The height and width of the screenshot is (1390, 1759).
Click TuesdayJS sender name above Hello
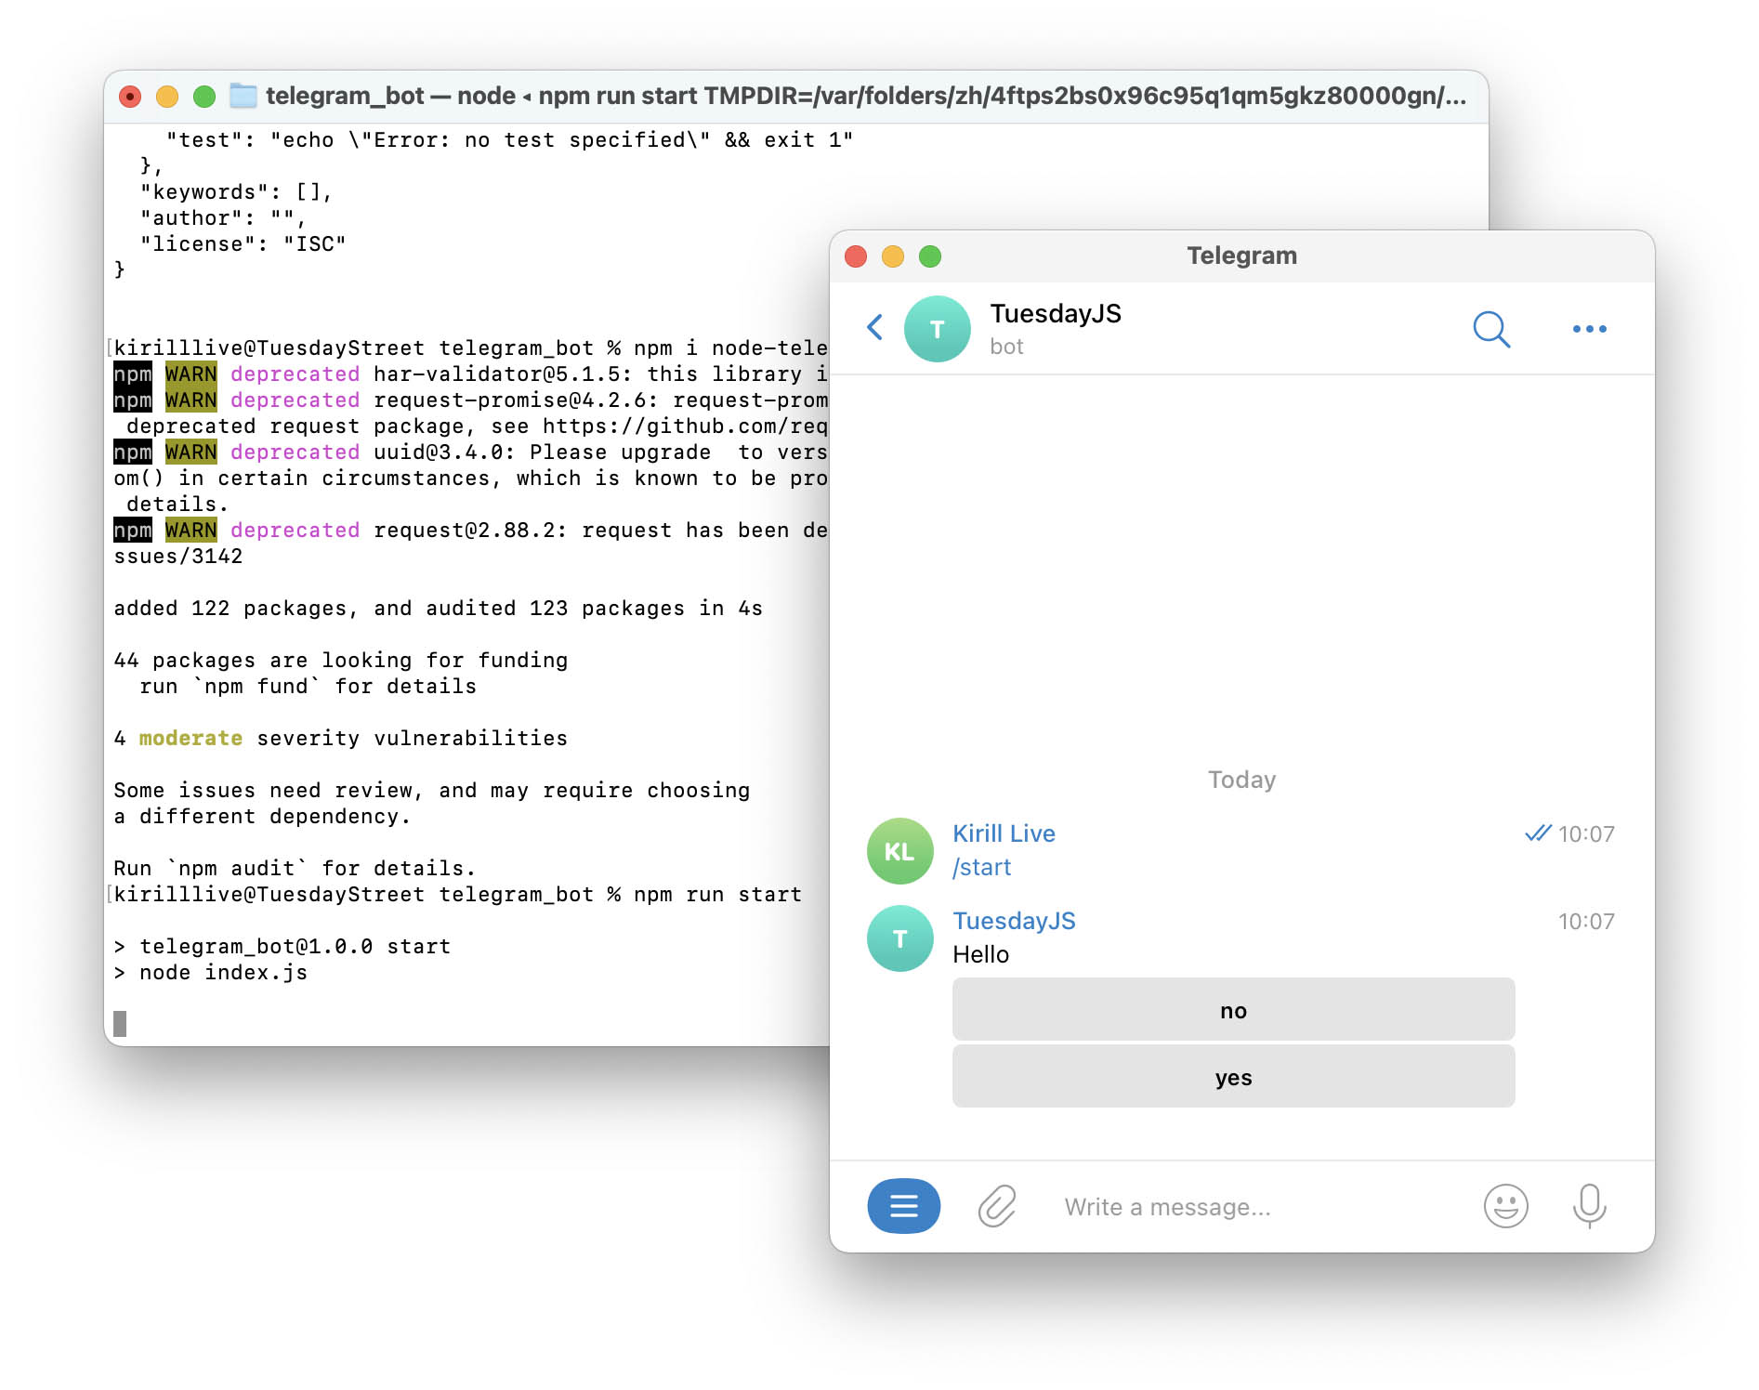point(1014,921)
